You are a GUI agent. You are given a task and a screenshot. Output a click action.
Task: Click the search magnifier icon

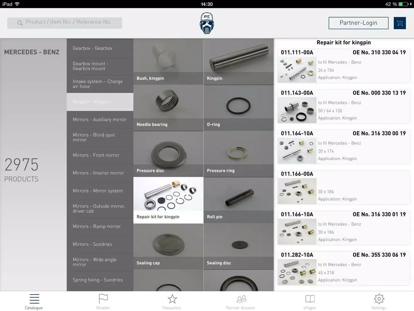[x=20, y=23]
